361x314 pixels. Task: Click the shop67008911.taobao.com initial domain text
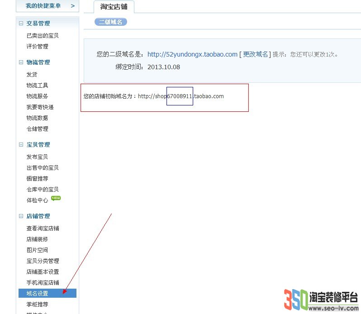[181, 96]
